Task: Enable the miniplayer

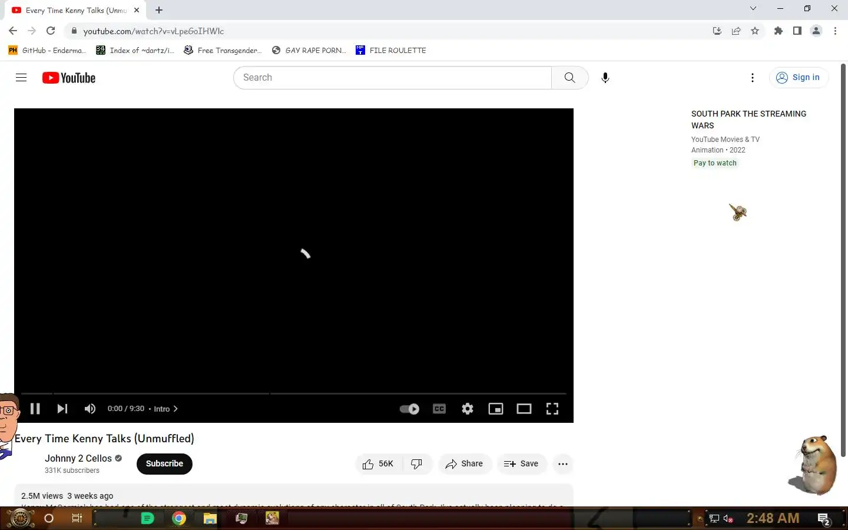Action: (x=496, y=409)
